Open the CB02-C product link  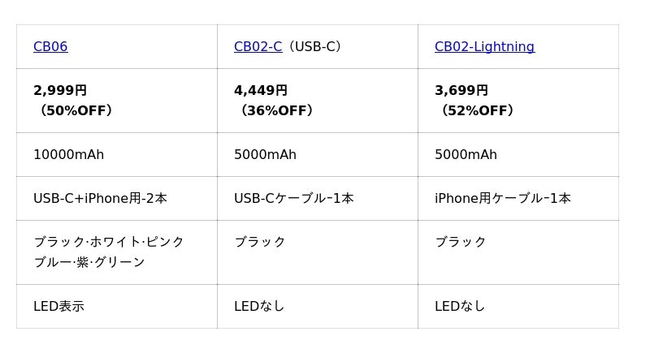(x=258, y=47)
